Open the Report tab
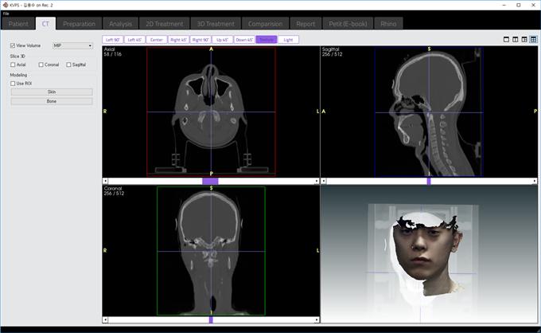This screenshot has width=541, height=333. click(306, 24)
